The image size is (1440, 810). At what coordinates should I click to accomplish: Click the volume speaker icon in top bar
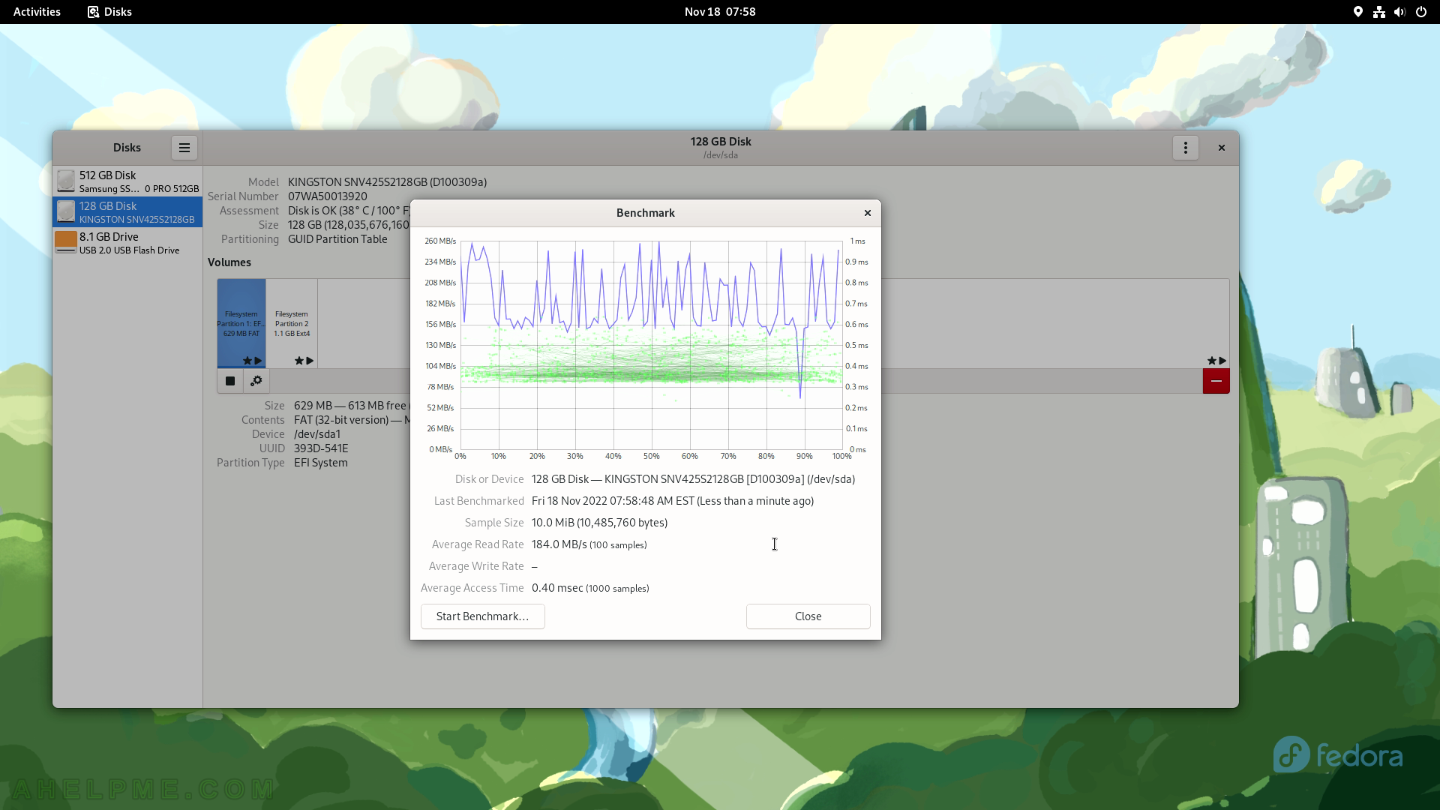point(1399,12)
